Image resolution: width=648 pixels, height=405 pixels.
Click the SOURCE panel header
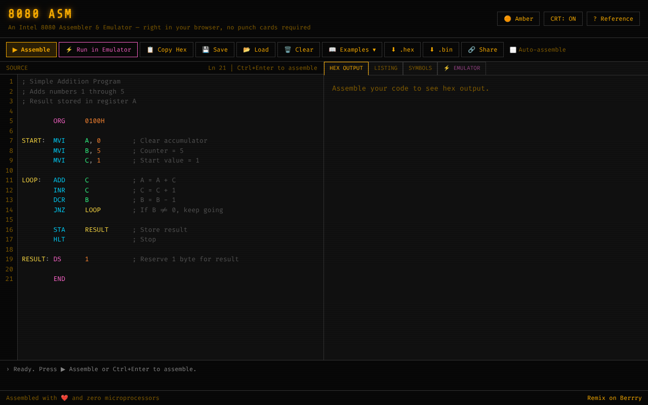click(x=17, y=68)
